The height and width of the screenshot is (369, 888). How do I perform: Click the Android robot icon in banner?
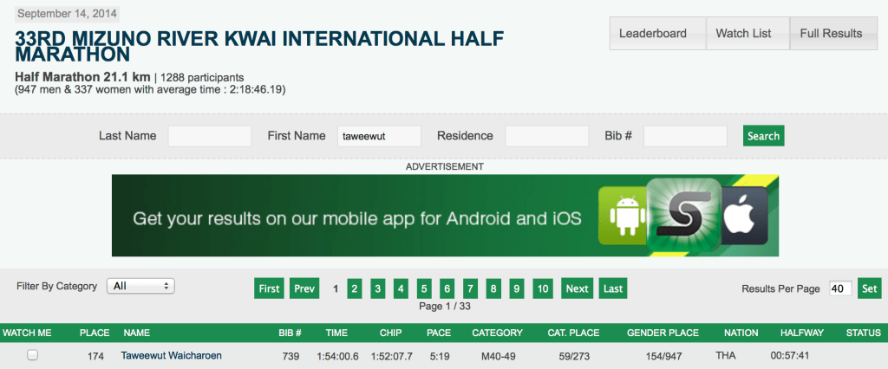624,217
